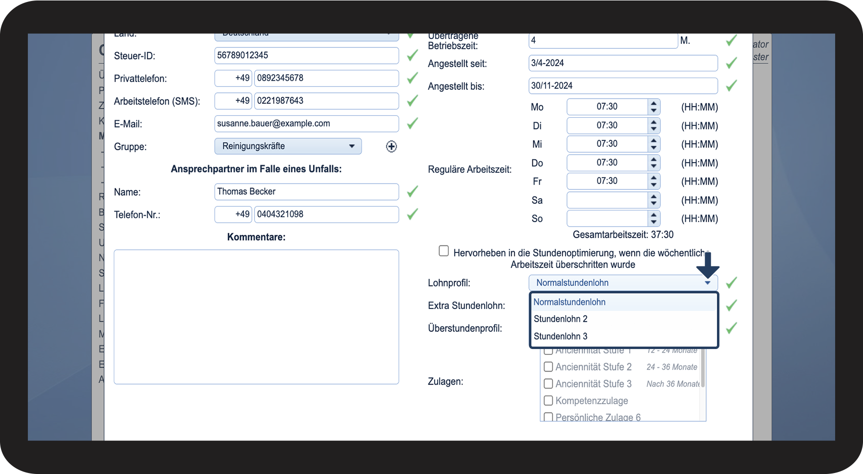Click the Privattelefon number field
The image size is (863, 474).
[x=327, y=78]
